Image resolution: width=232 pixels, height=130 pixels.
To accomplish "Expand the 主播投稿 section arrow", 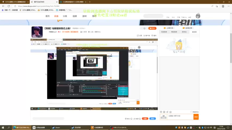I will point(174,28).
